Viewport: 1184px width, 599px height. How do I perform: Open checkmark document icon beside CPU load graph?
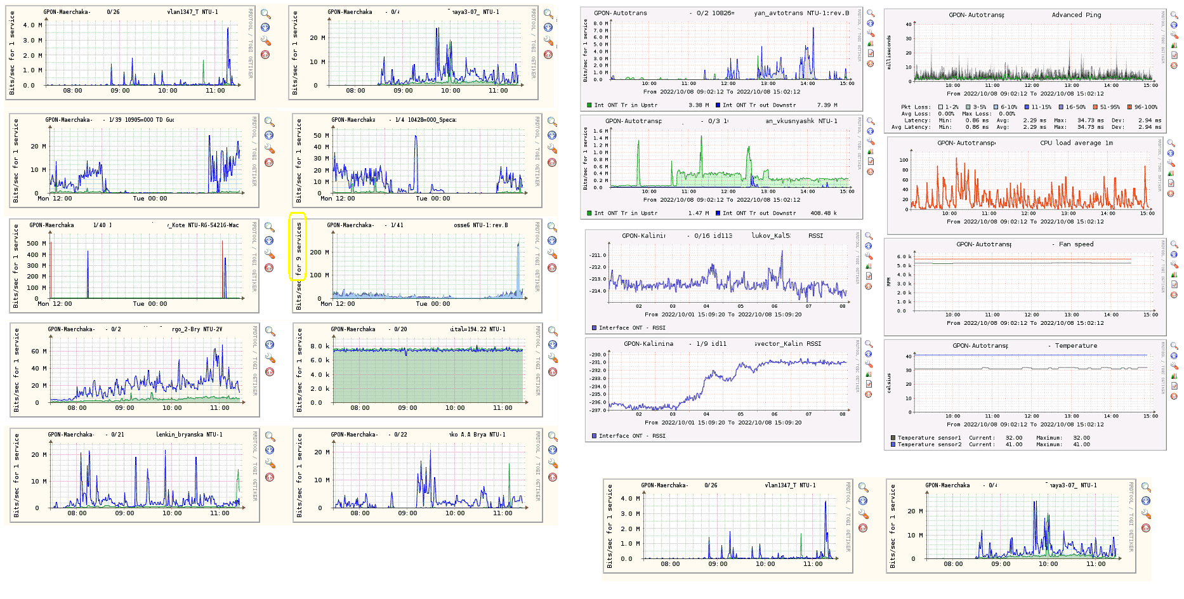1171,184
